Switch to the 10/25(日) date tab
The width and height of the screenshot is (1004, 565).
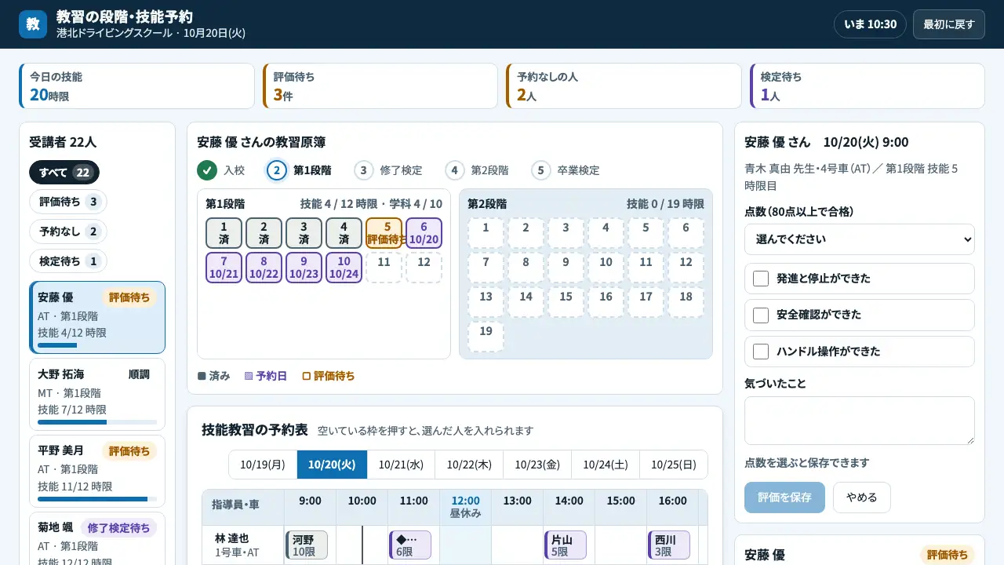point(674,465)
